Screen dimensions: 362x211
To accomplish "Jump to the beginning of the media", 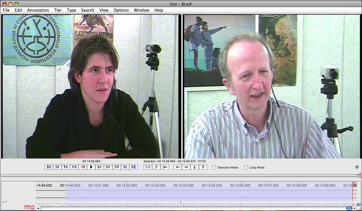I will [x=49, y=167].
